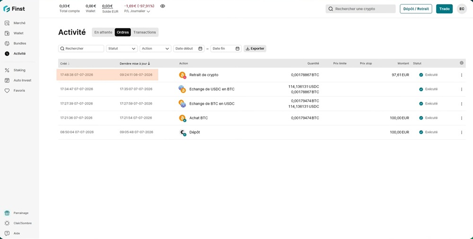Open Favoris heart icon
Image resolution: width=473 pixels, height=239 pixels.
tap(7, 90)
